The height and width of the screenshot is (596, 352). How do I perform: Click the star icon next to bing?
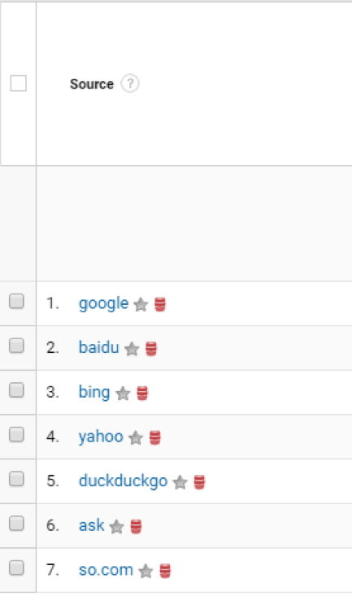pos(123,393)
